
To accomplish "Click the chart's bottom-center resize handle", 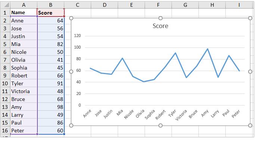I will tap(160, 125).
